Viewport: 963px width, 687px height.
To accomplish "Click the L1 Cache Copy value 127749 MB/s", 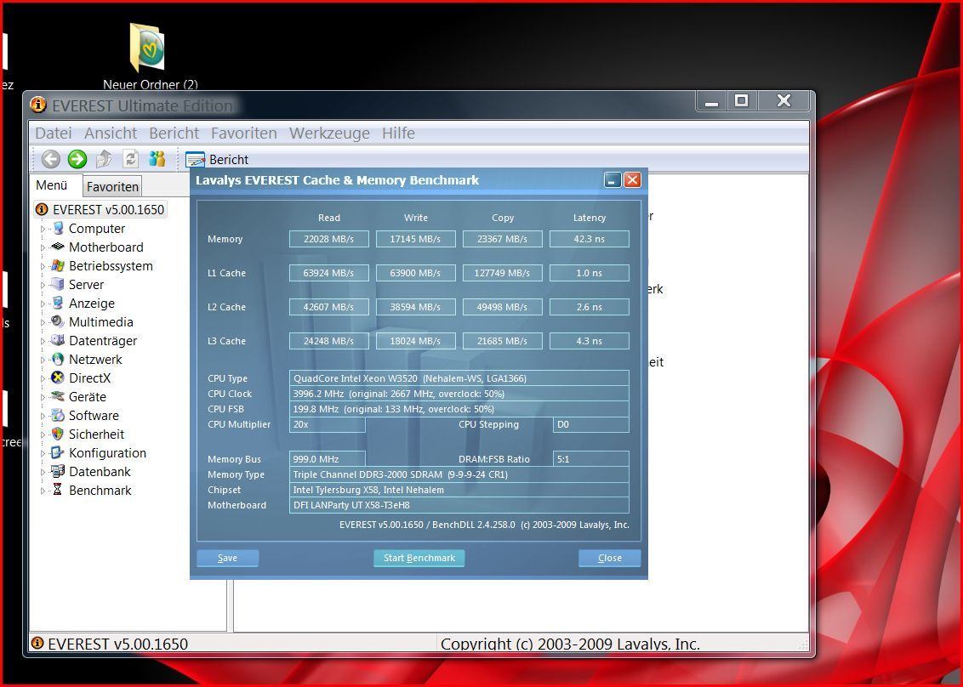I will coord(503,273).
